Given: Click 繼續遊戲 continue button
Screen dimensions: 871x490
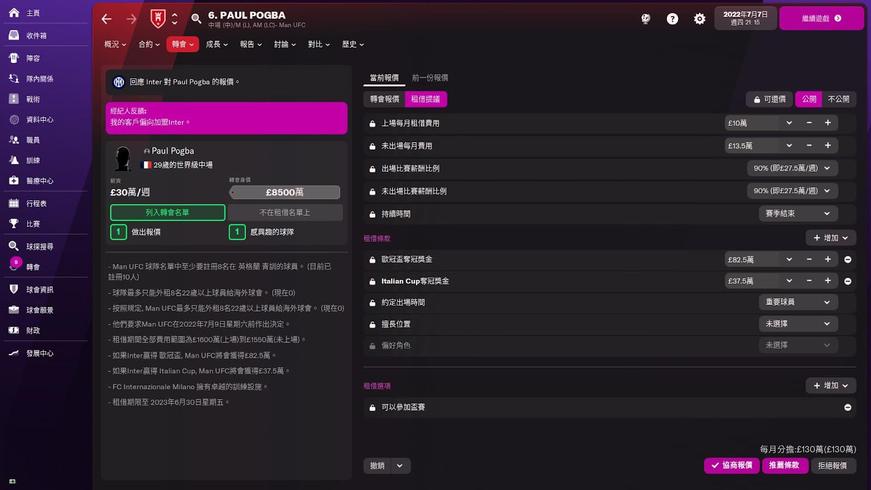Looking at the screenshot, I should coord(821,19).
